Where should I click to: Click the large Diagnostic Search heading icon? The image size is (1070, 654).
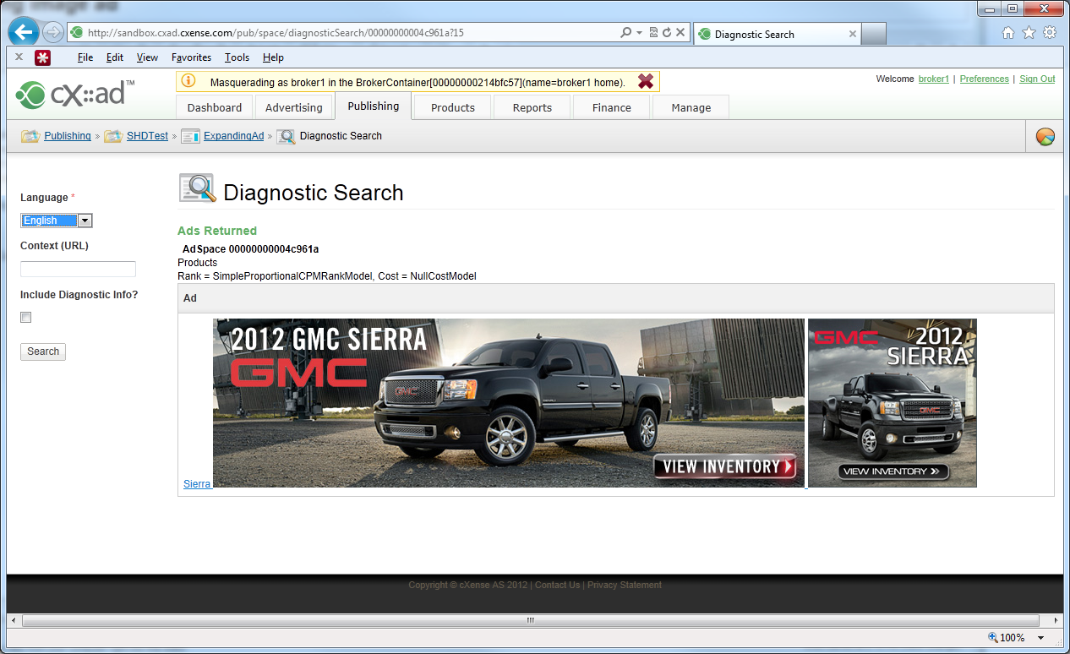click(x=198, y=188)
